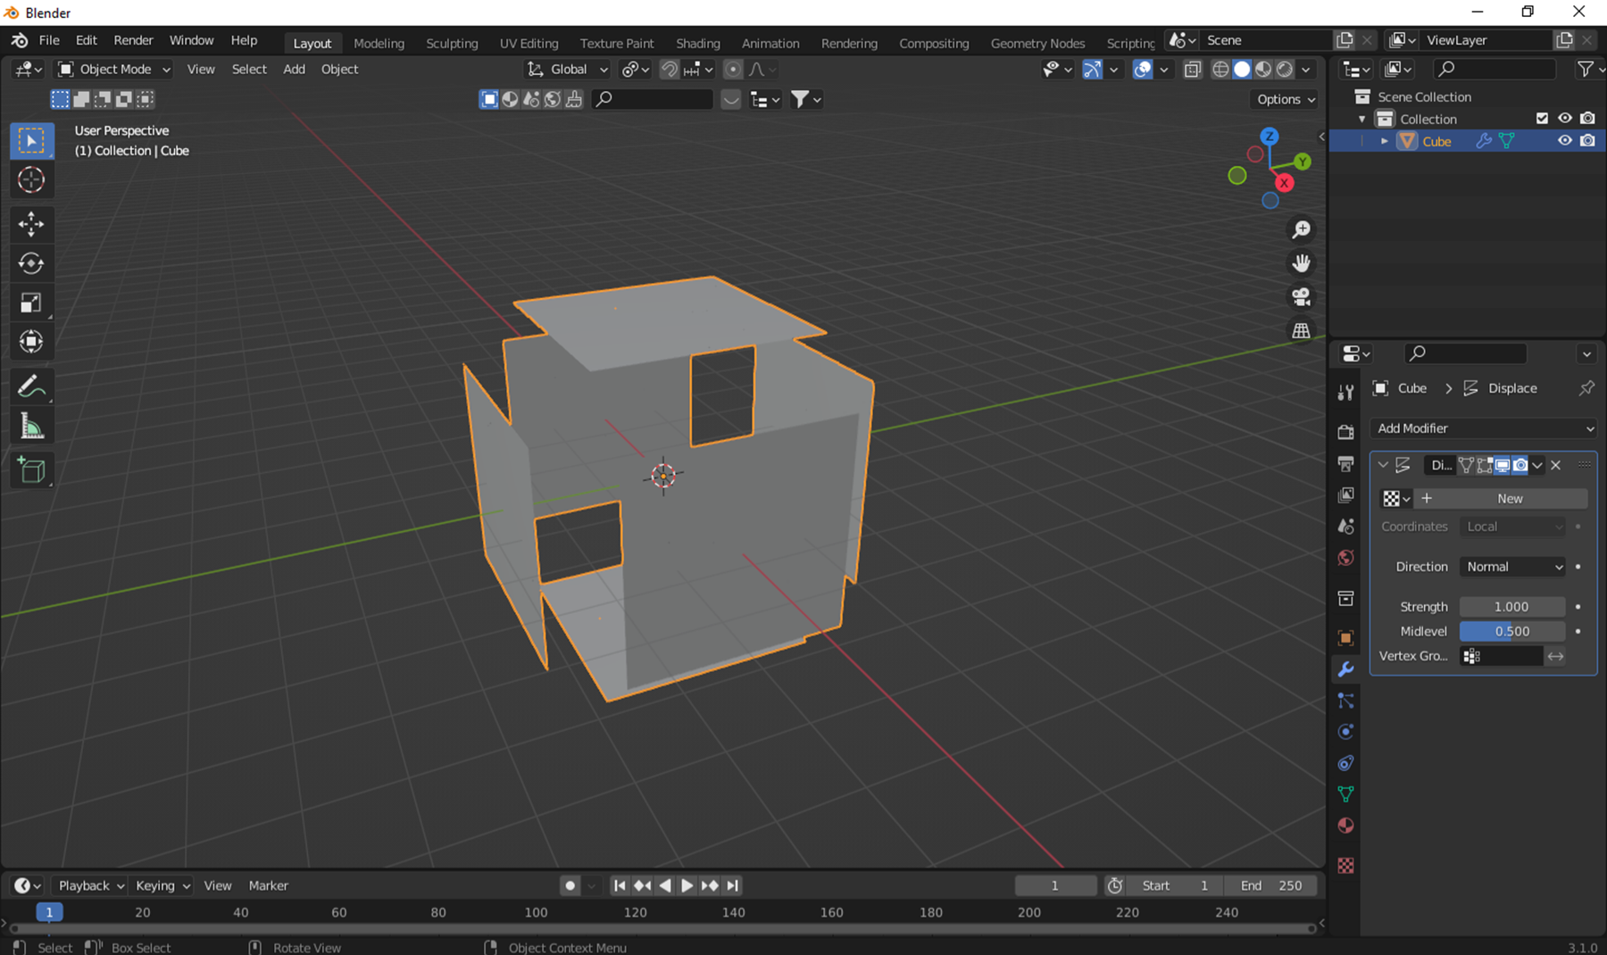Switch to the Modeling workspace tab
Image resolution: width=1607 pixels, height=955 pixels.
point(379,43)
